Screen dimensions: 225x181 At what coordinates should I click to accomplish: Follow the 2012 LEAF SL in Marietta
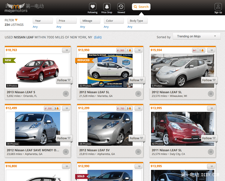(x=136, y=80)
